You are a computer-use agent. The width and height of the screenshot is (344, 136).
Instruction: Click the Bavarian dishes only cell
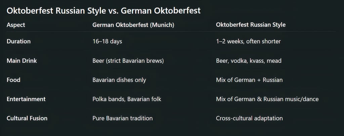119,80
